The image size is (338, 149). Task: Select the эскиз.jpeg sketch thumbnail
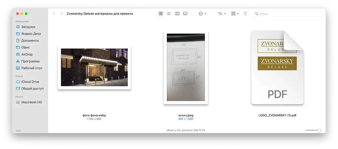tap(186, 67)
